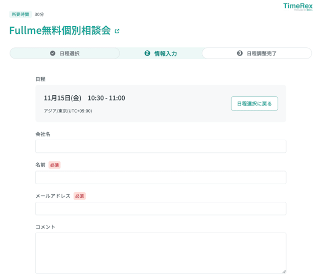Viewport: 323px width, 279px height.
Task: Click the メールアドレス field label
Action: pos(53,196)
